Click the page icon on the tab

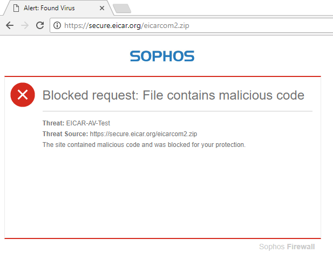tap(16, 8)
